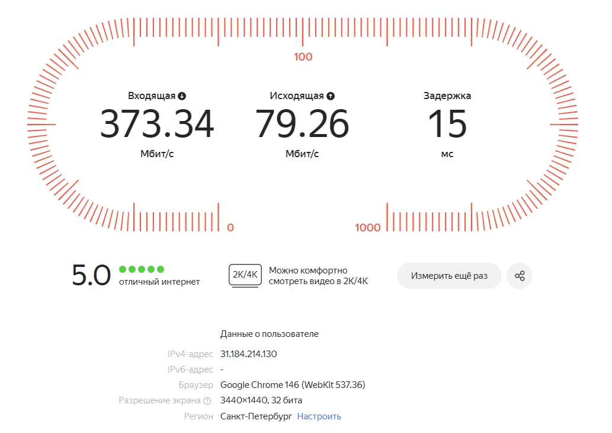This screenshot has height=433, width=612.
Task: Click the 2K/4K monitor icon
Action: pyautogui.click(x=245, y=275)
